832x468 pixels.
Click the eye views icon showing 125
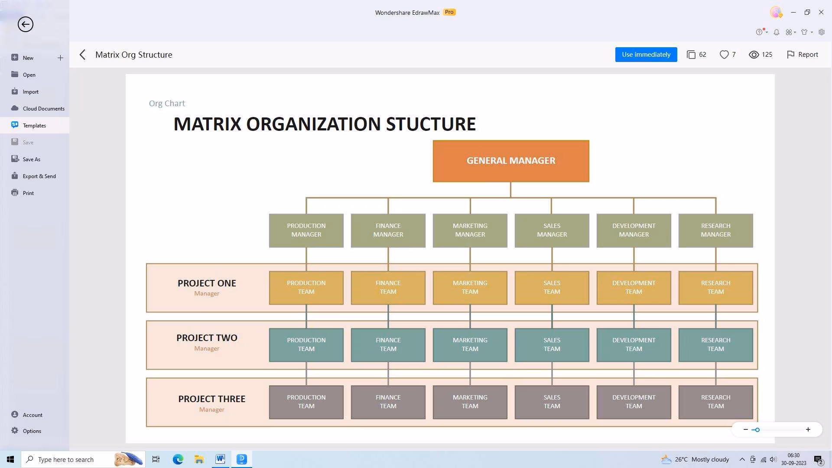(x=754, y=55)
